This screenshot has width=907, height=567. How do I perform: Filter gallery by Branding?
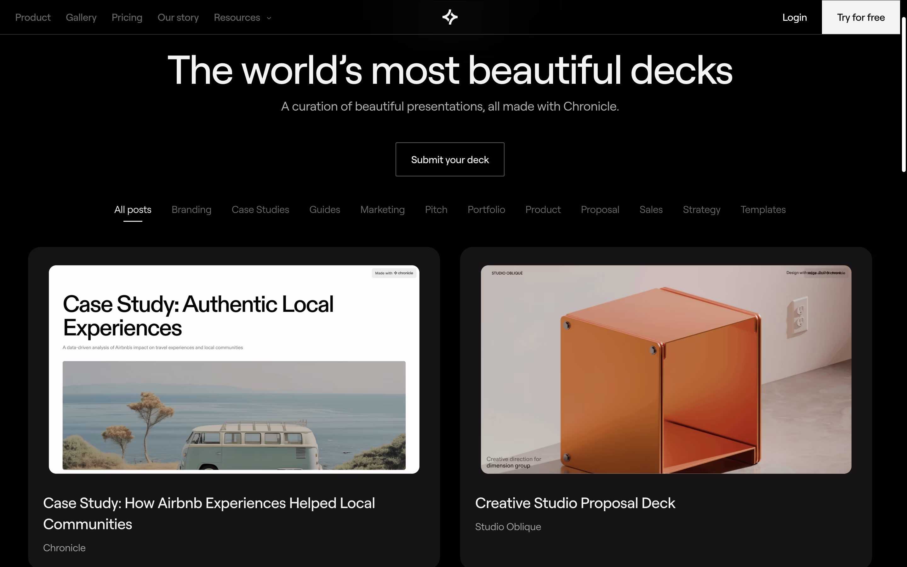(x=191, y=209)
